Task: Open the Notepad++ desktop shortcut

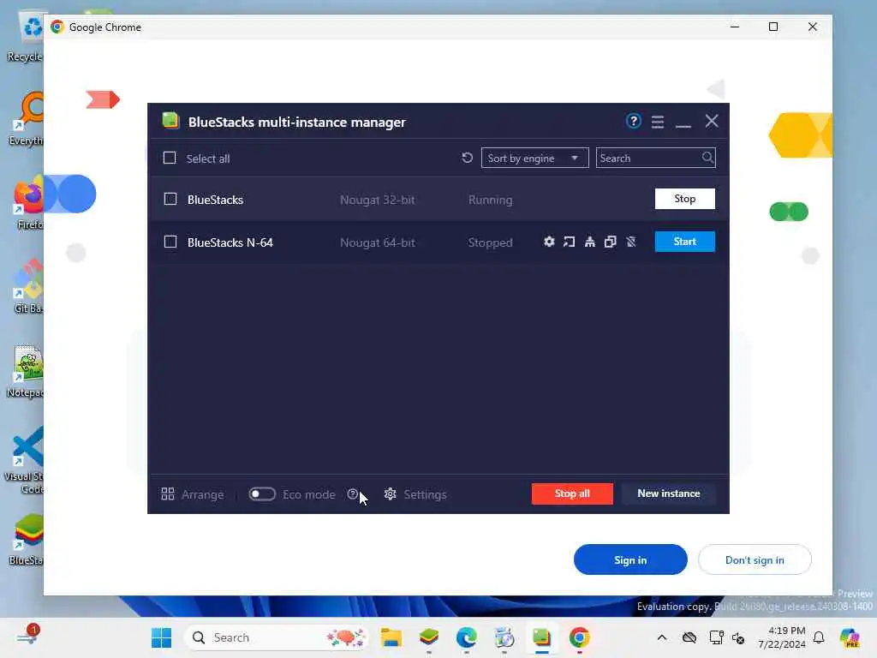Action: click(x=27, y=372)
